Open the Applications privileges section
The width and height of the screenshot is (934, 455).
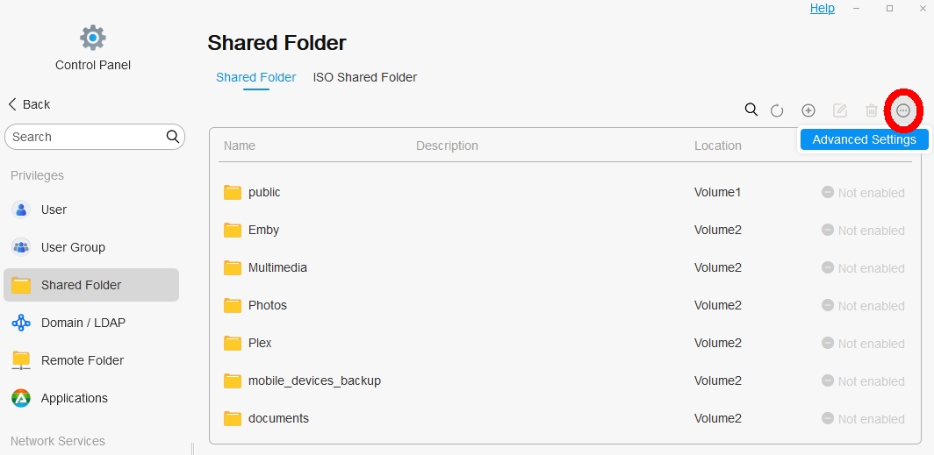pyautogui.click(x=74, y=398)
